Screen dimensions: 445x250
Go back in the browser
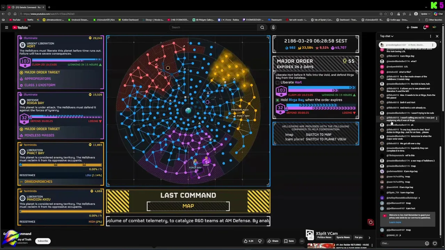point(3,14)
